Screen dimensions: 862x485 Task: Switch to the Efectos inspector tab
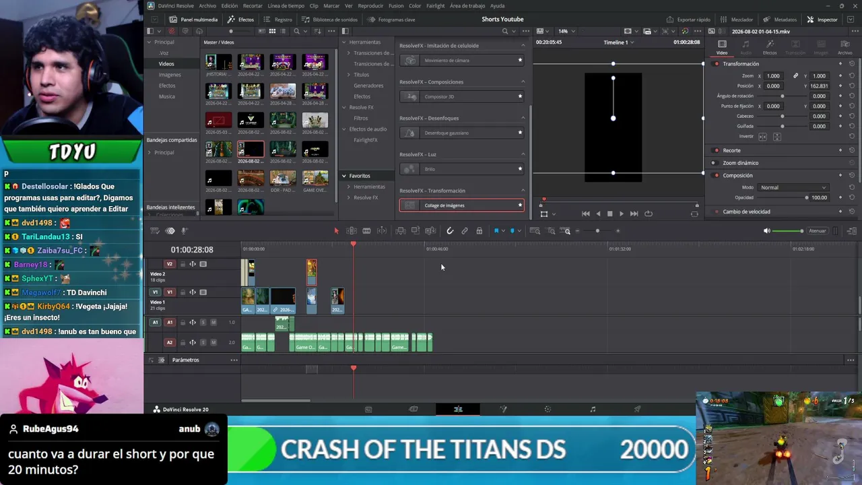(769, 47)
